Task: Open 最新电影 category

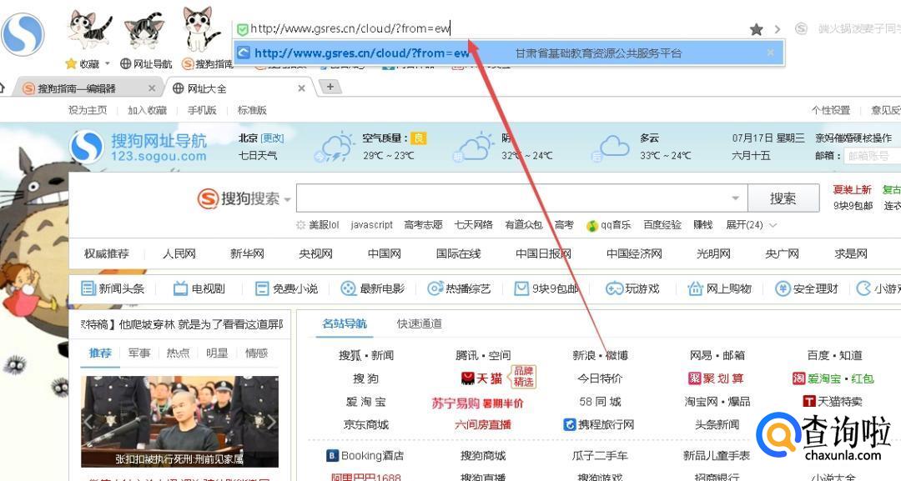Action: pos(373,288)
